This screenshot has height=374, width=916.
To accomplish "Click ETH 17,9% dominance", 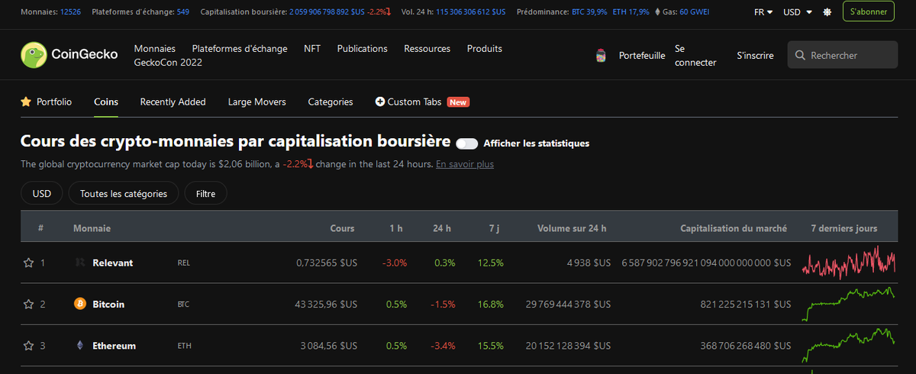I will pos(631,12).
